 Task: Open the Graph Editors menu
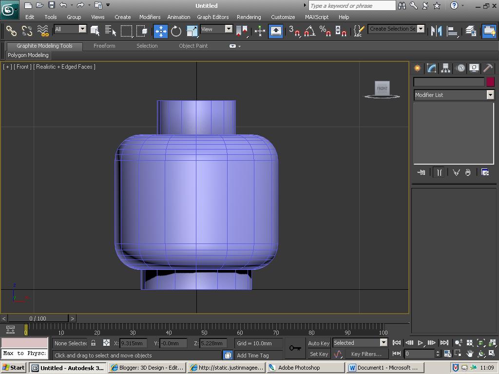point(213,17)
